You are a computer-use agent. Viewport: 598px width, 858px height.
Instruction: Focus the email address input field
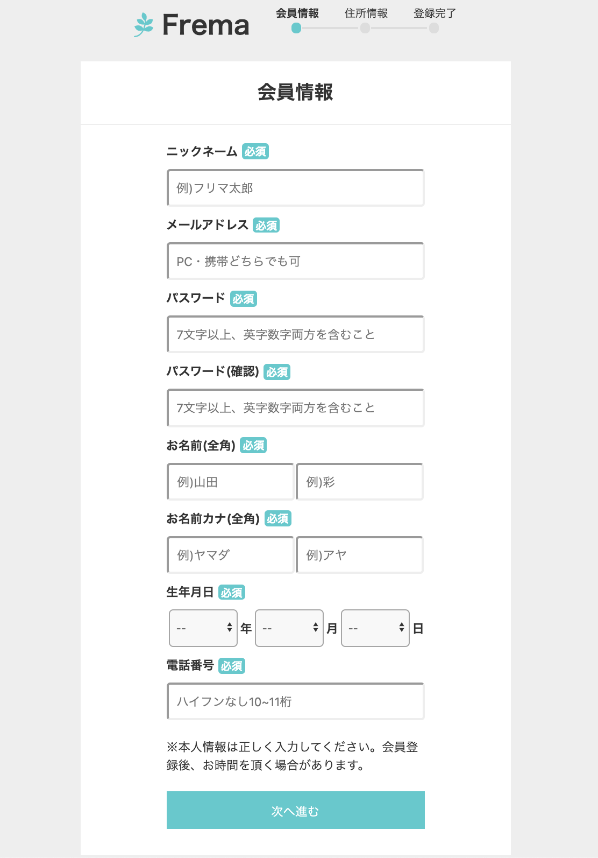click(x=296, y=261)
